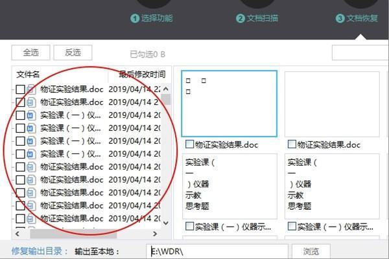Click Word icon of first 实验课（一）仪... row
The image size is (389, 259).
(x=31, y=115)
